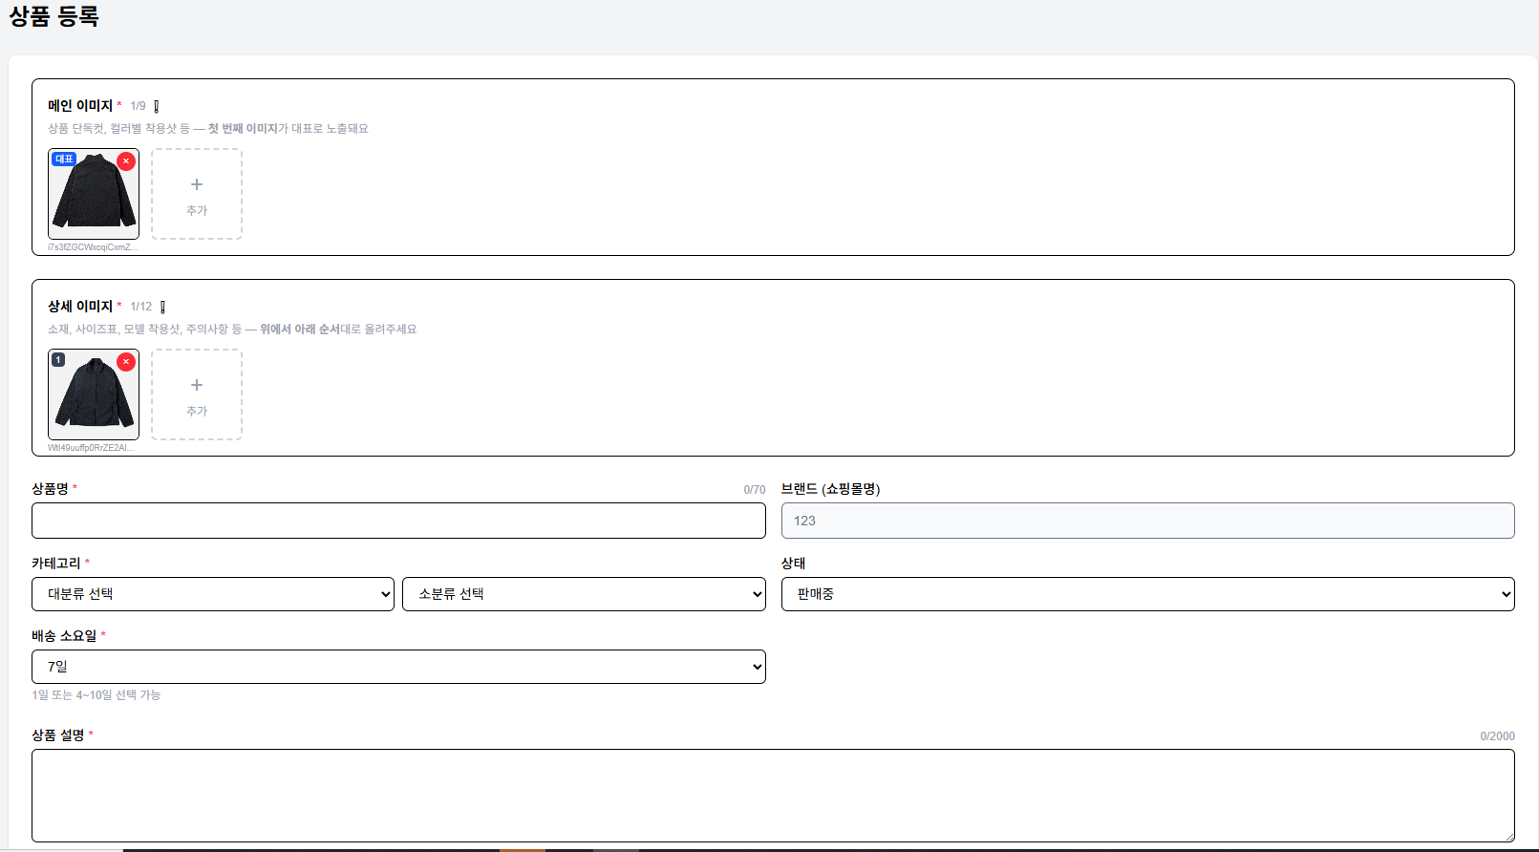Image resolution: width=1539 pixels, height=852 pixels.
Task: Open the 배송 소요일 dropdown showing 7일
Action: point(398,667)
